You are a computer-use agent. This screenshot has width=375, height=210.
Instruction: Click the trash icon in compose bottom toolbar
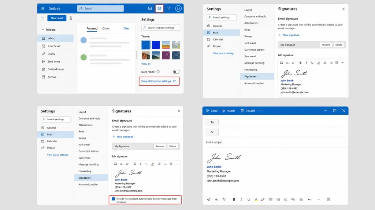point(328,199)
